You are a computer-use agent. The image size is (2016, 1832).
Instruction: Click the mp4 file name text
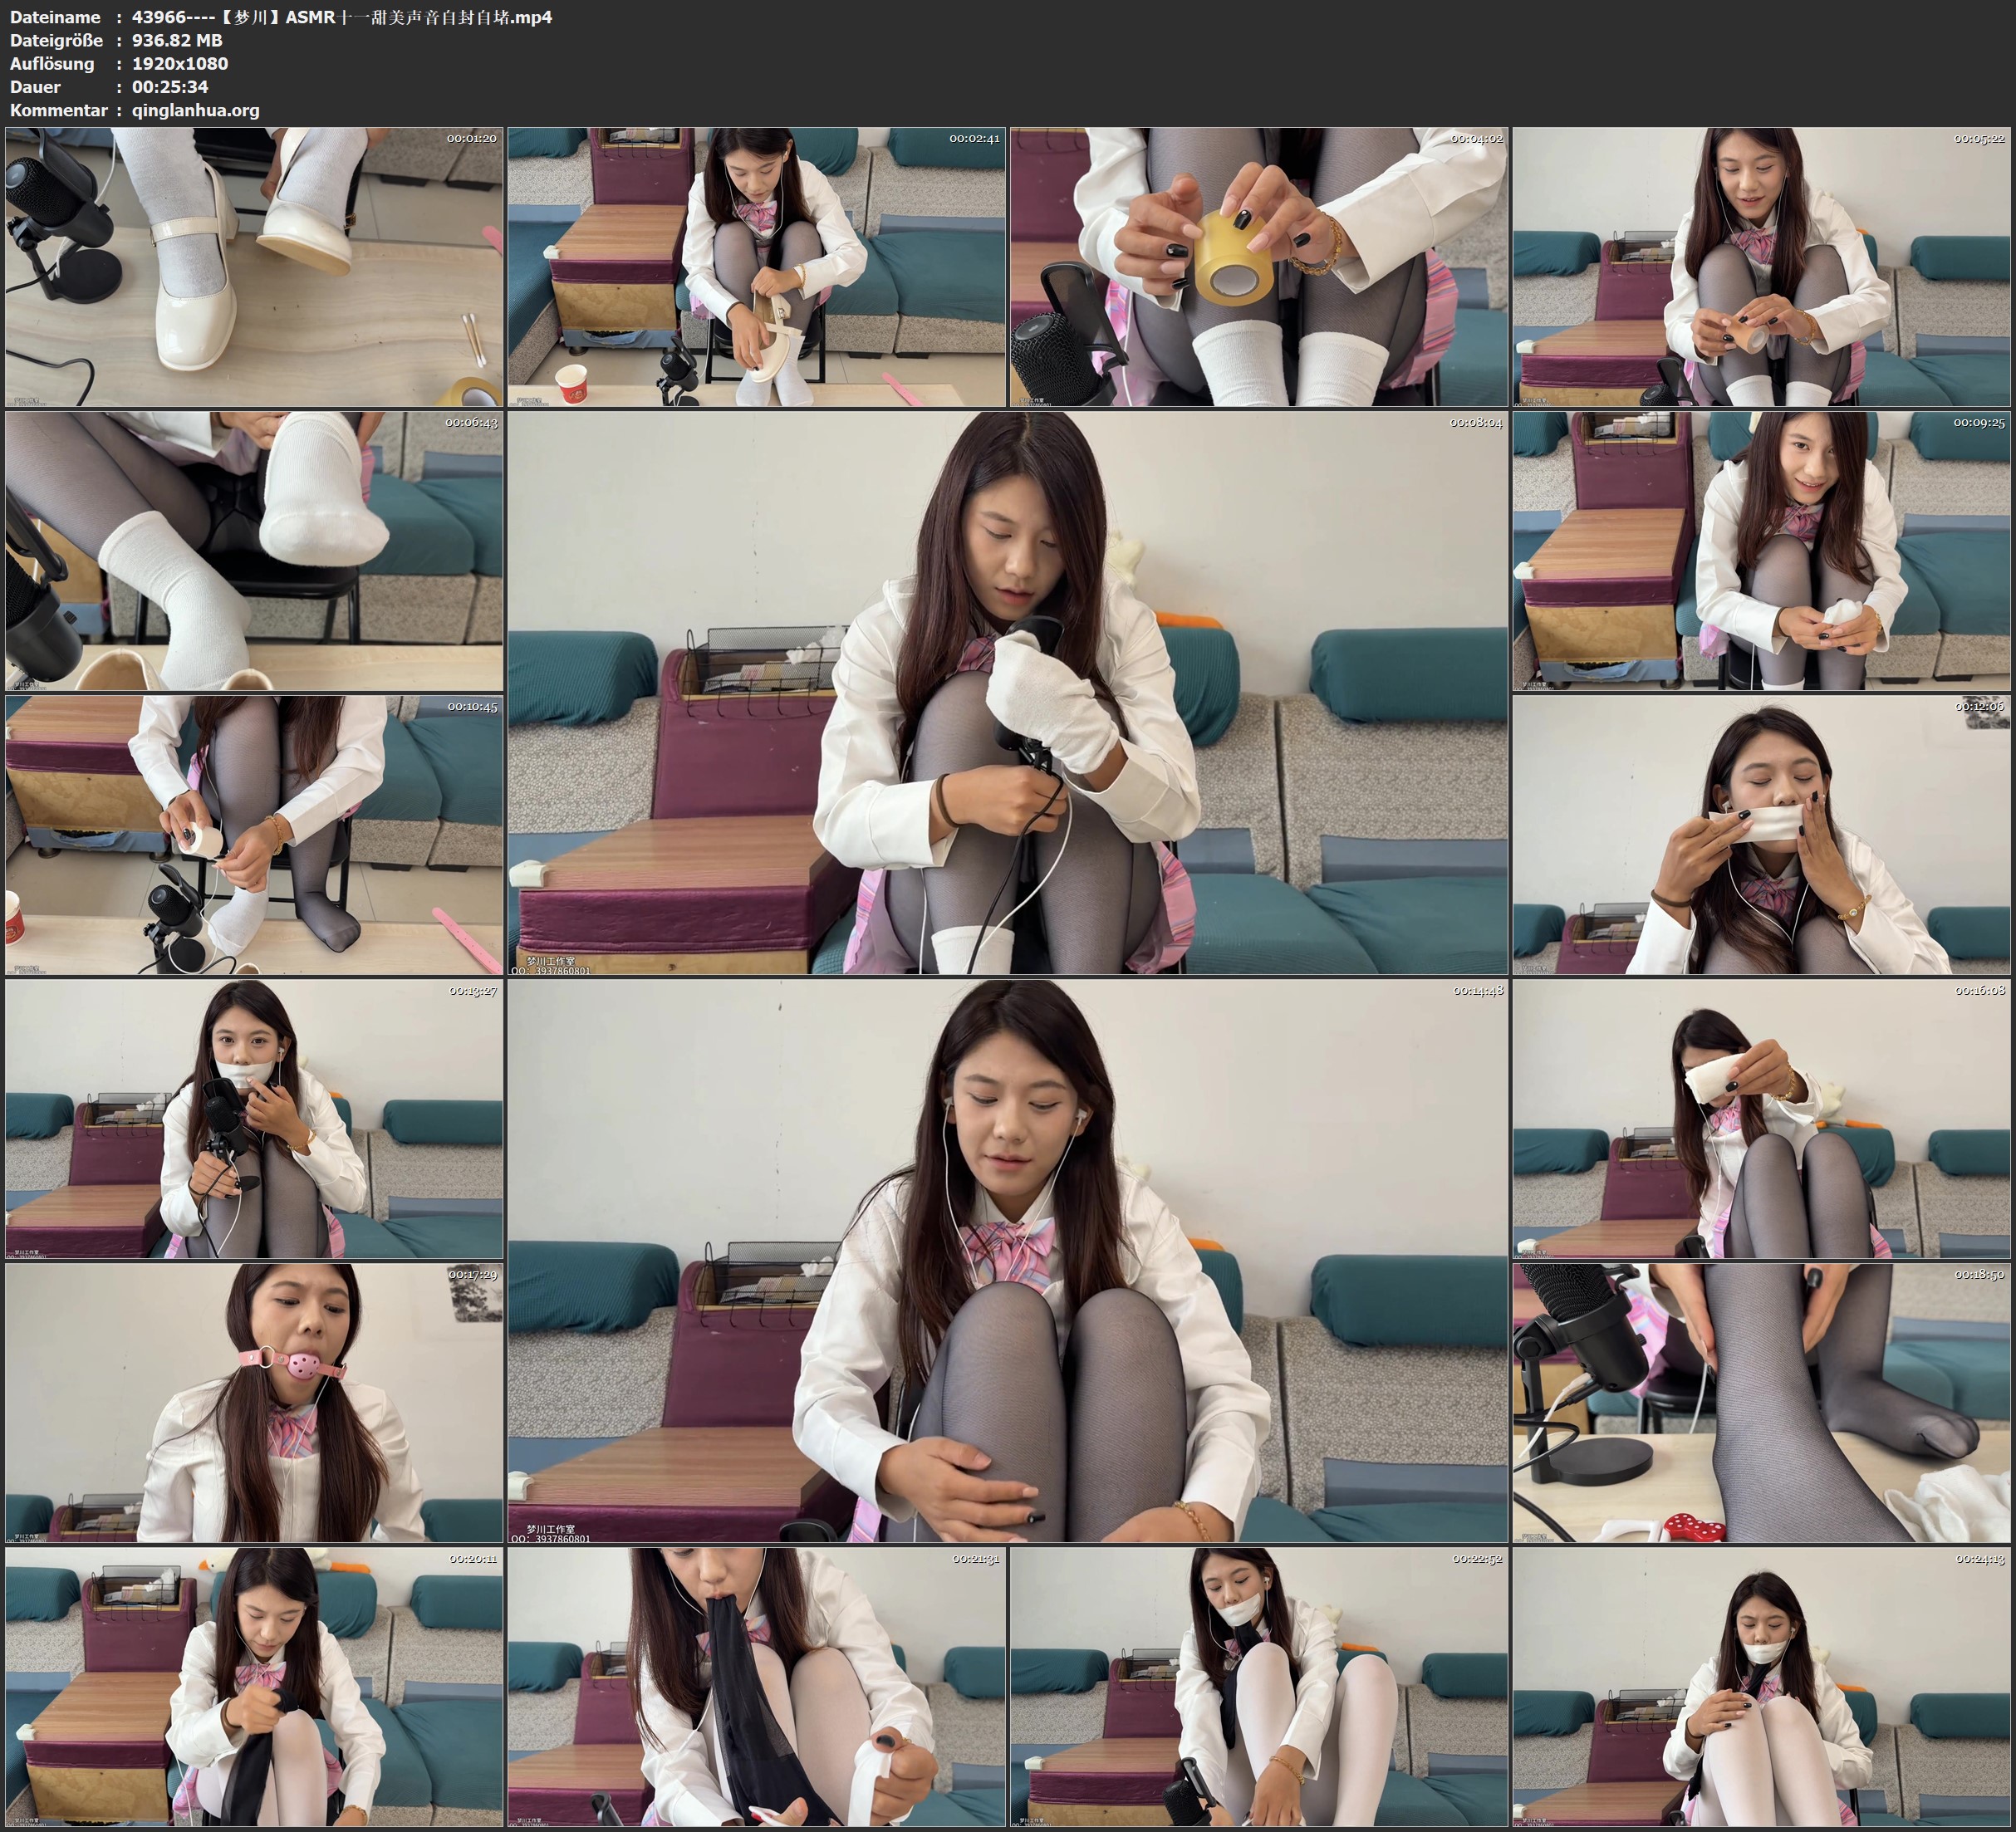[x=341, y=17]
